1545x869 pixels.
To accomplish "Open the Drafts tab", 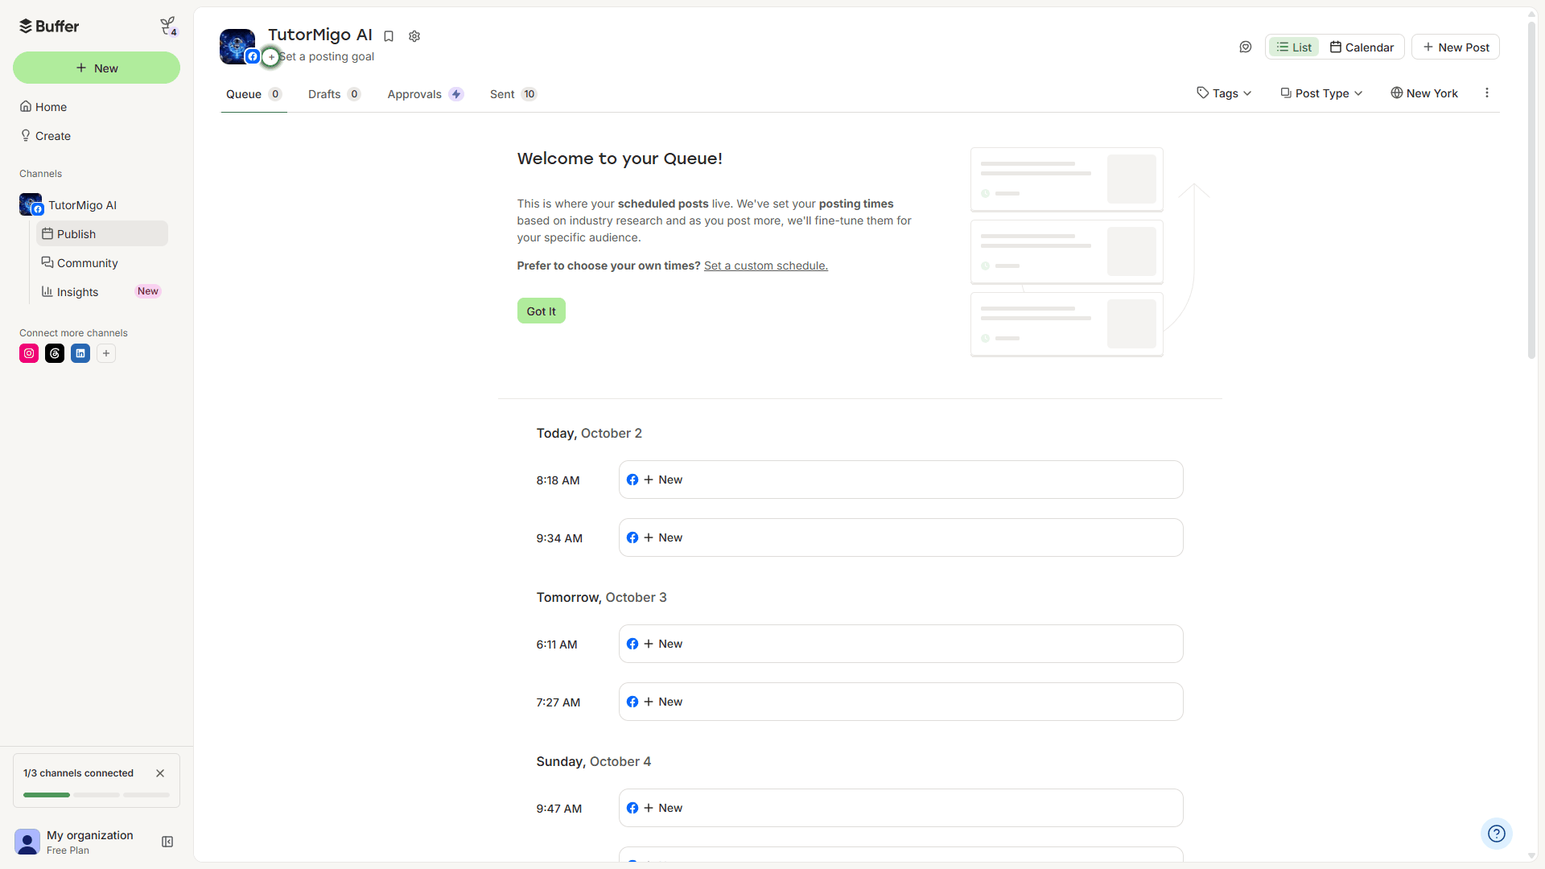I will pyautogui.click(x=334, y=94).
